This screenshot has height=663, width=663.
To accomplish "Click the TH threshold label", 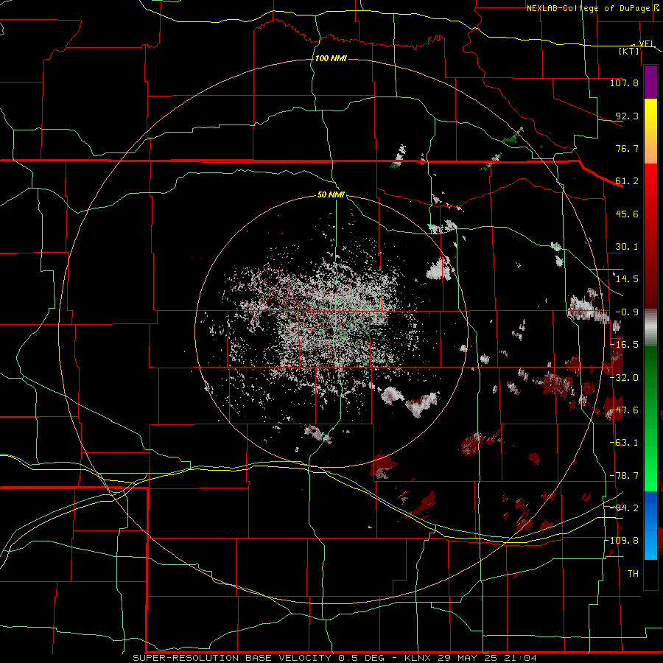I will click(x=633, y=574).
